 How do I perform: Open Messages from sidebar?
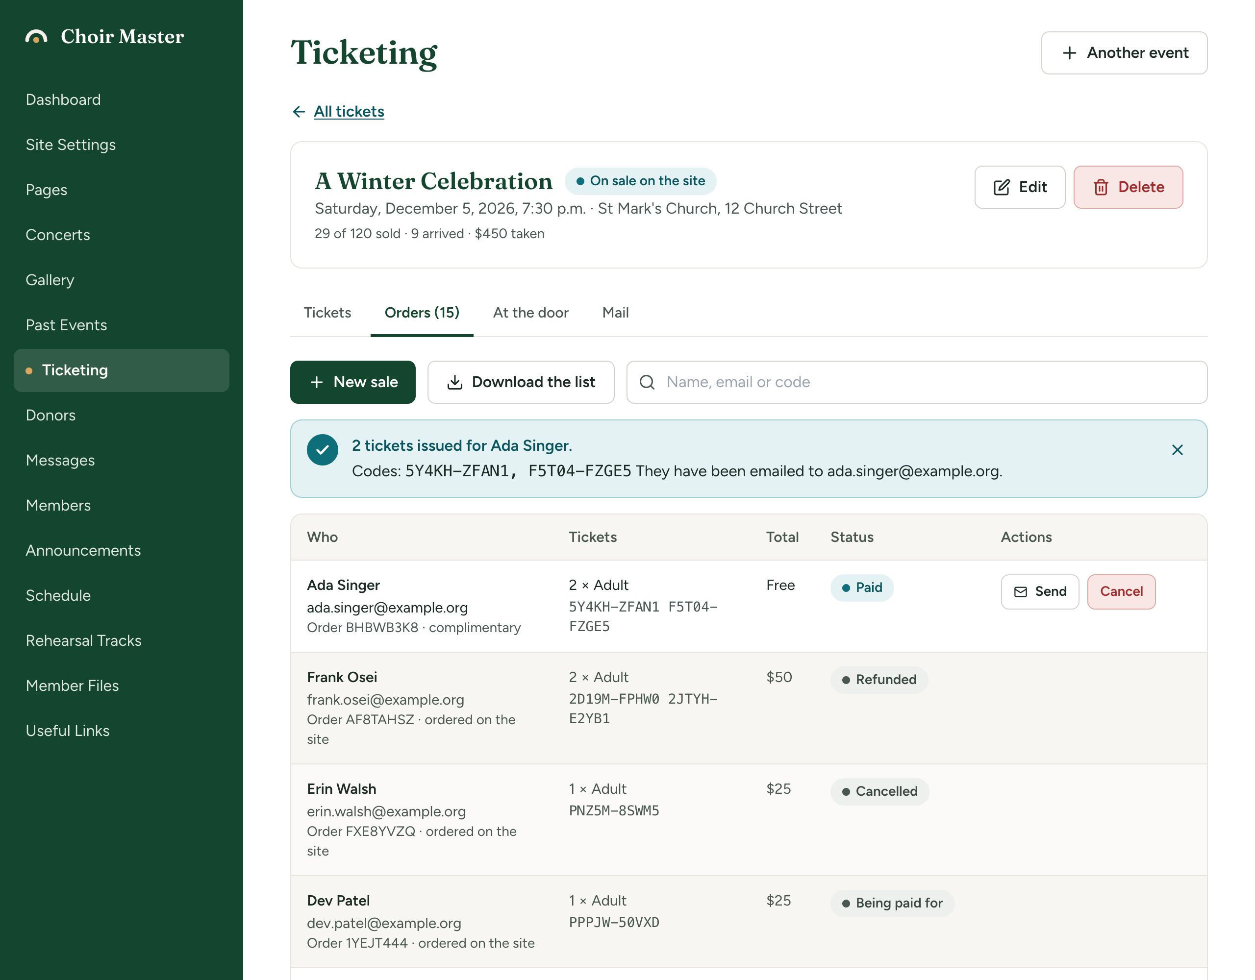60,461
